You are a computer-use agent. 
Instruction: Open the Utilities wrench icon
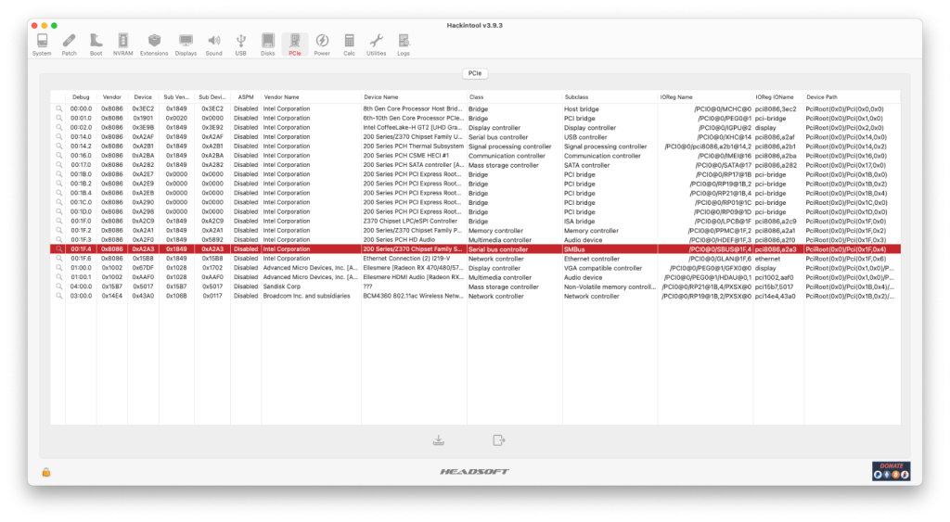click(376, 44)
